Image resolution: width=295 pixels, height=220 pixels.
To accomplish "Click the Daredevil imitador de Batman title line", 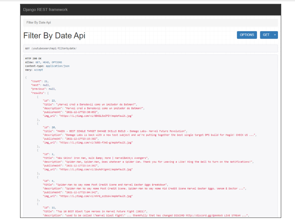I will [90, 104].
